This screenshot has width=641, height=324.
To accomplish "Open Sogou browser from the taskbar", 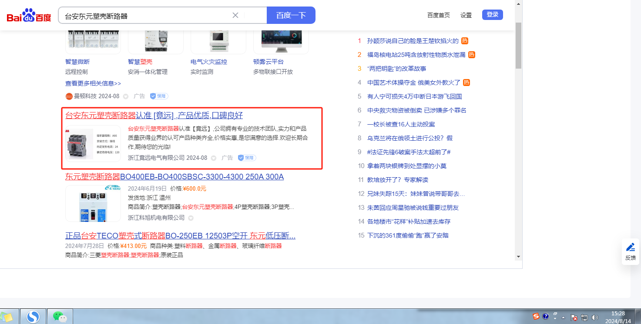I will 33,317.
